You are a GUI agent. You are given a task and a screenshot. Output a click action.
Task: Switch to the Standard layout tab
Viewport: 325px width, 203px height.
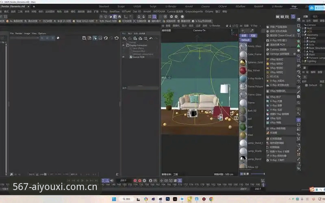pos(104,6)
